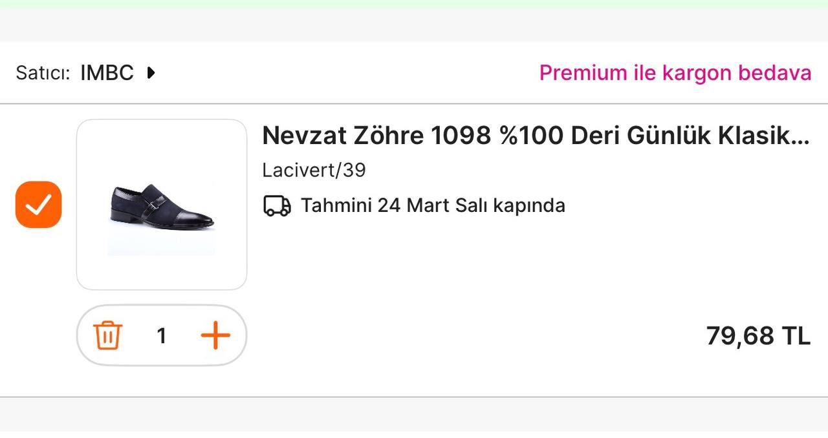Screen dimensions: 828x438
Task: Delete the item with the trash icon
Action: click(x=108, y=336)
